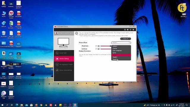The image size is (190, 107).
Task: Decrease brightness with the minus button
Action: point(99,46)
